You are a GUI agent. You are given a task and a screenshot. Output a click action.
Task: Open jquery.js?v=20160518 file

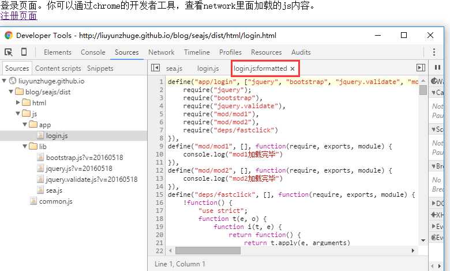[79, 169]
